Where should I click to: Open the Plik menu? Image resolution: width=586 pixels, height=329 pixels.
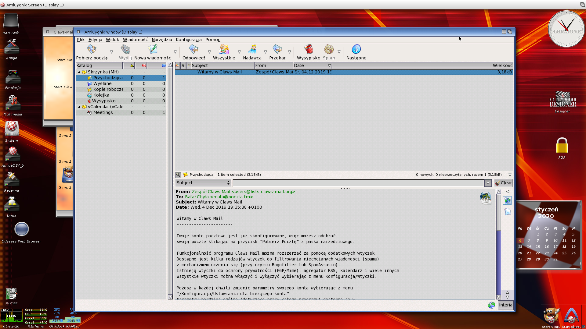pyautogui.click(x=81, y=40)
